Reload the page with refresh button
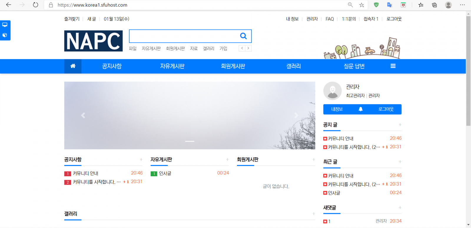The width and height of the screenshot is (471, 228). click(x=36, y=5)
